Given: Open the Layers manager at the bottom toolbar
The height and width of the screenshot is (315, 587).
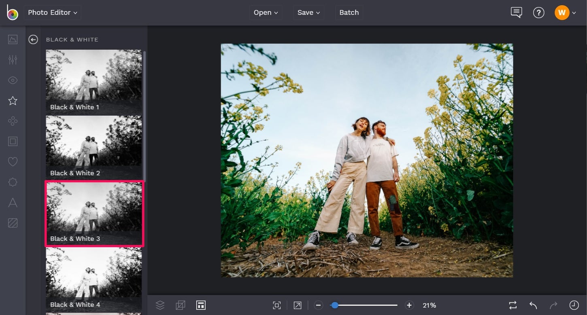Looking at the screenshot, I should pyautogui.click(x=160, y=305).
